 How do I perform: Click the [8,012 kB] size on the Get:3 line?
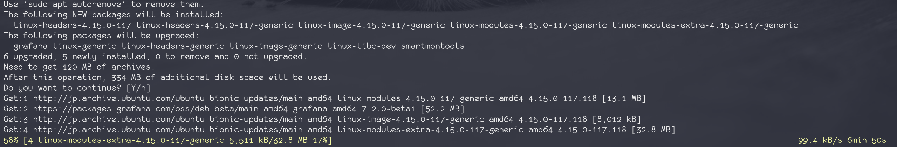616,119
